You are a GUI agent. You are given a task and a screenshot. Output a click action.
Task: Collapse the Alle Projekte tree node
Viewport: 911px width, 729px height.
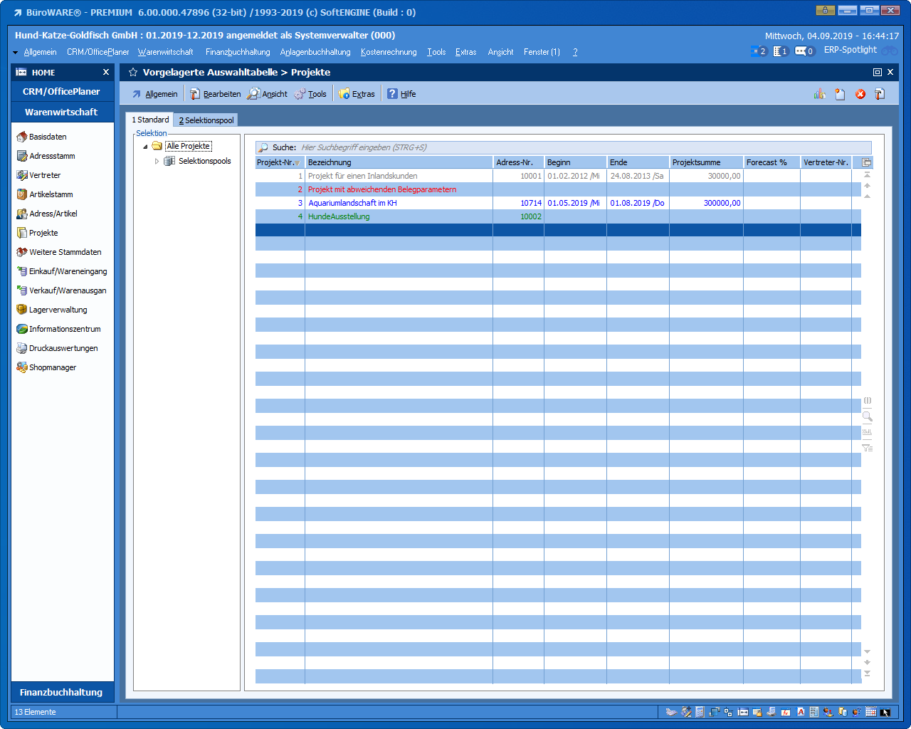tap(145, 147)
